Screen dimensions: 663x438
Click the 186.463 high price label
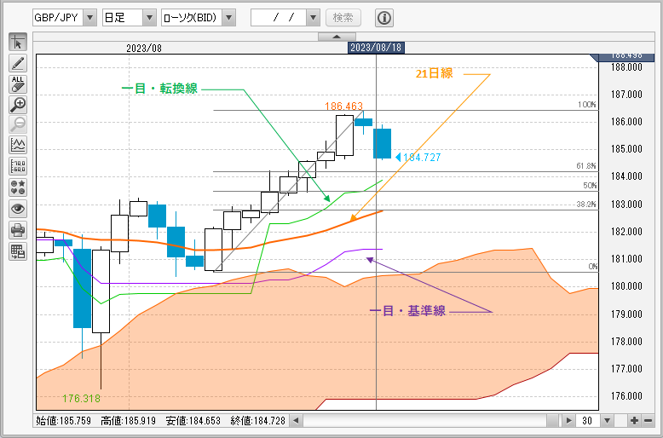coord(343,107)
